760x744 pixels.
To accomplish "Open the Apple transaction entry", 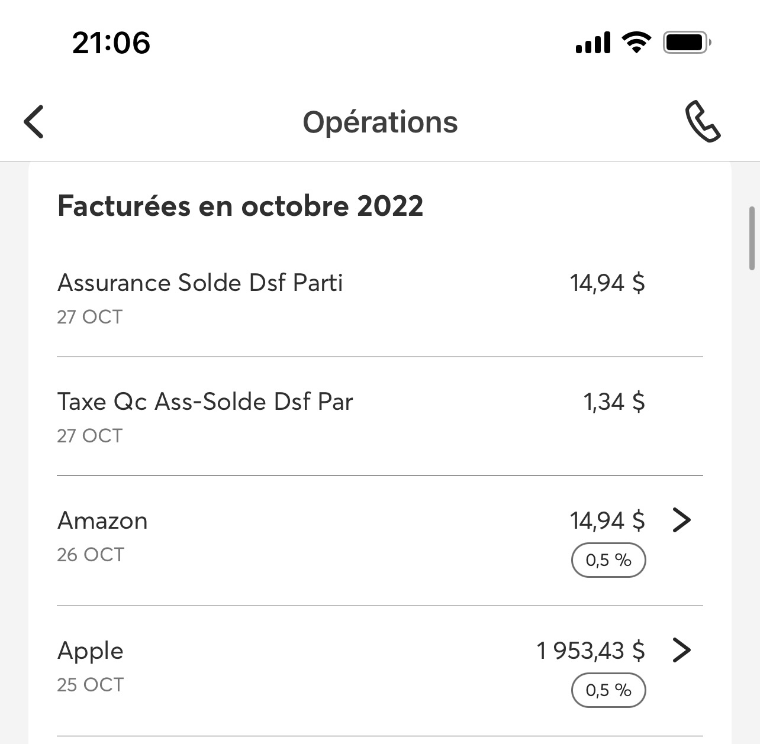I will (x=91, y=651).
